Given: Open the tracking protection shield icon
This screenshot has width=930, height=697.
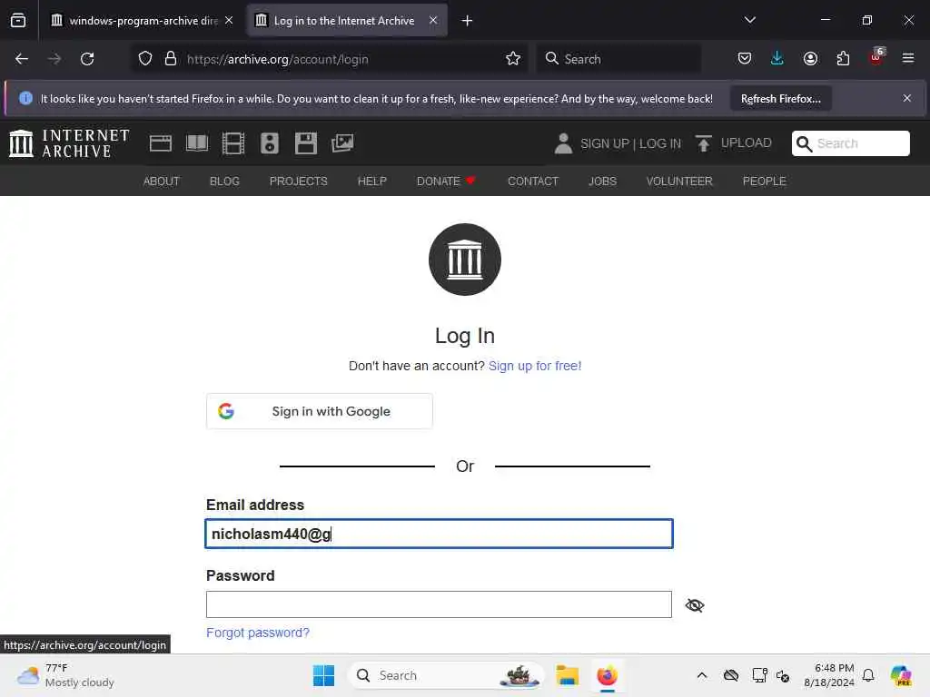Looking at the screenshot, I should [x=145, y=59].
